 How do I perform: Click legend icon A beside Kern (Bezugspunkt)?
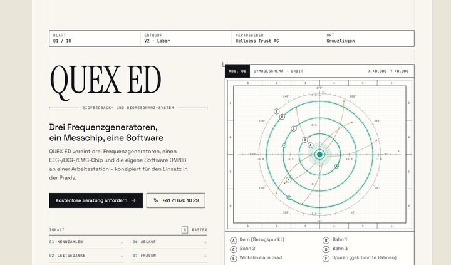[234, 241]
